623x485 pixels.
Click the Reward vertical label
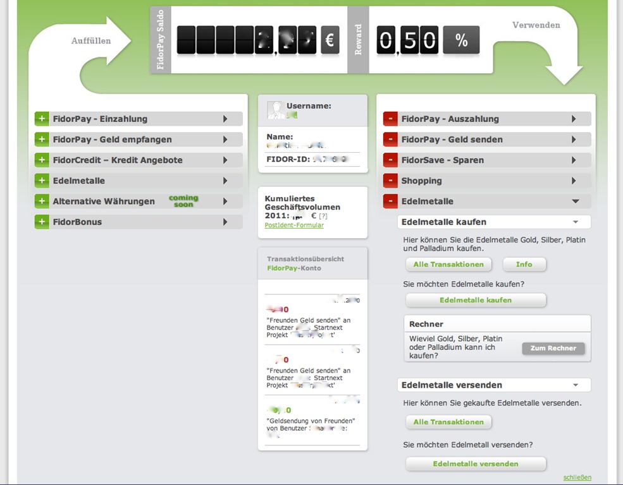(358, 40)
